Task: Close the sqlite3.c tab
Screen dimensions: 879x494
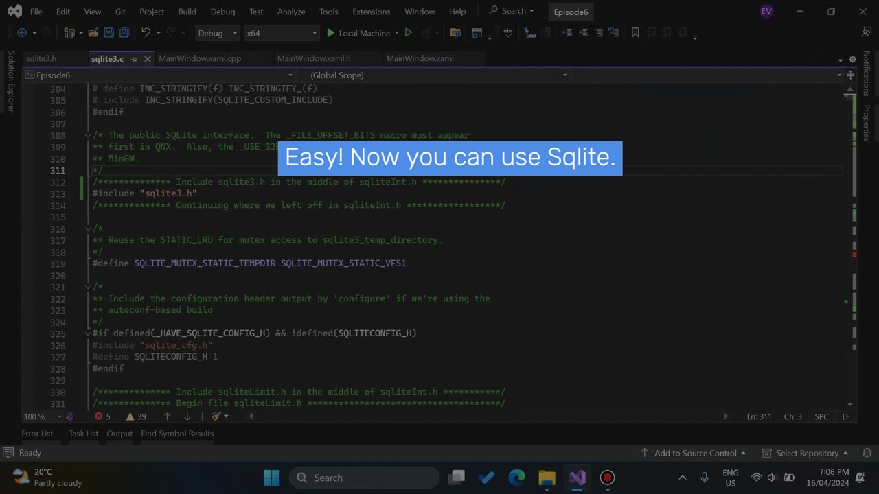Action: (147, 59)
